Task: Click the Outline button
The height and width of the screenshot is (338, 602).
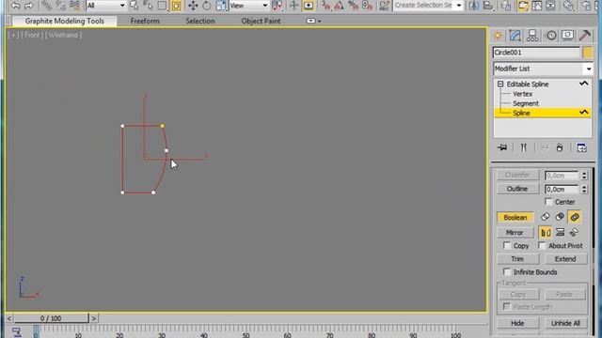Action: point(517,189)
